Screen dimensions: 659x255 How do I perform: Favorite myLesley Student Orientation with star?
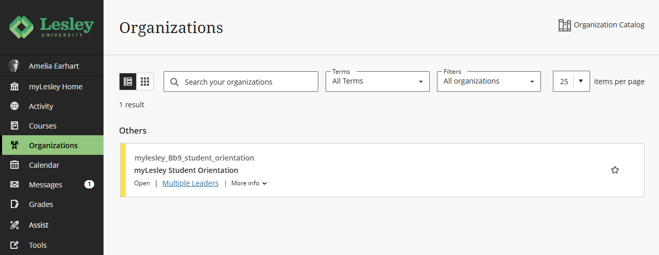[615, 170]
